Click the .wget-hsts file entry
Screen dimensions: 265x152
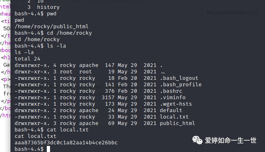pos(176,104)
